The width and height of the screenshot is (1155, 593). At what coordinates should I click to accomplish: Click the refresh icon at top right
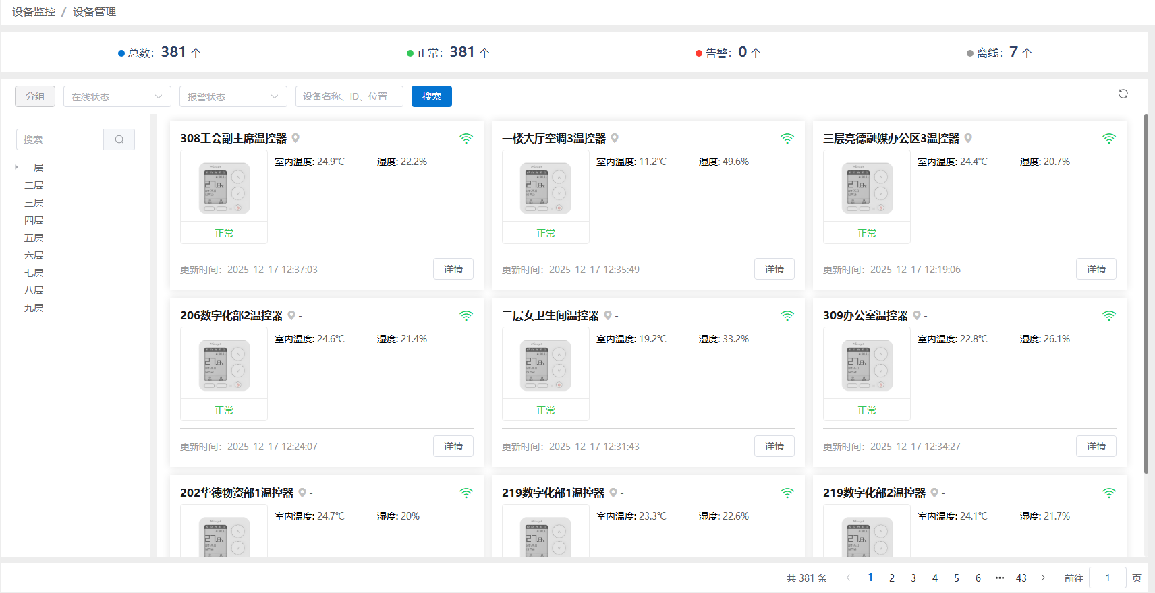pos(1123,94)
